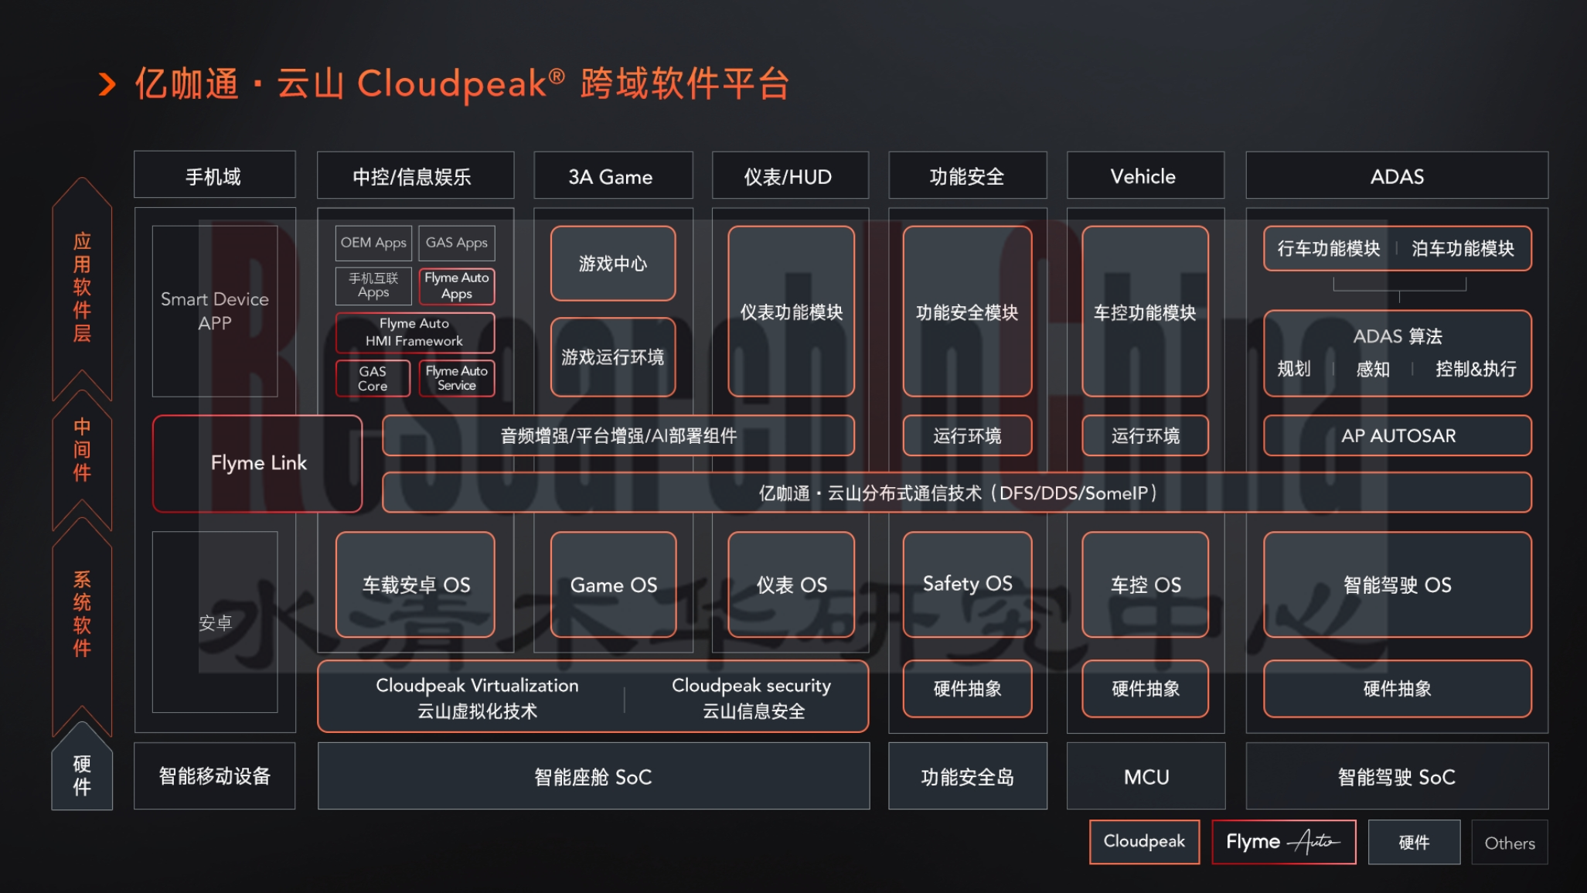The height and width of the screenshot is (893, 1587).
Task: Click Cloudpeak Virtualization 云山虚拟化技术
Action: click(x=477, y=697)
